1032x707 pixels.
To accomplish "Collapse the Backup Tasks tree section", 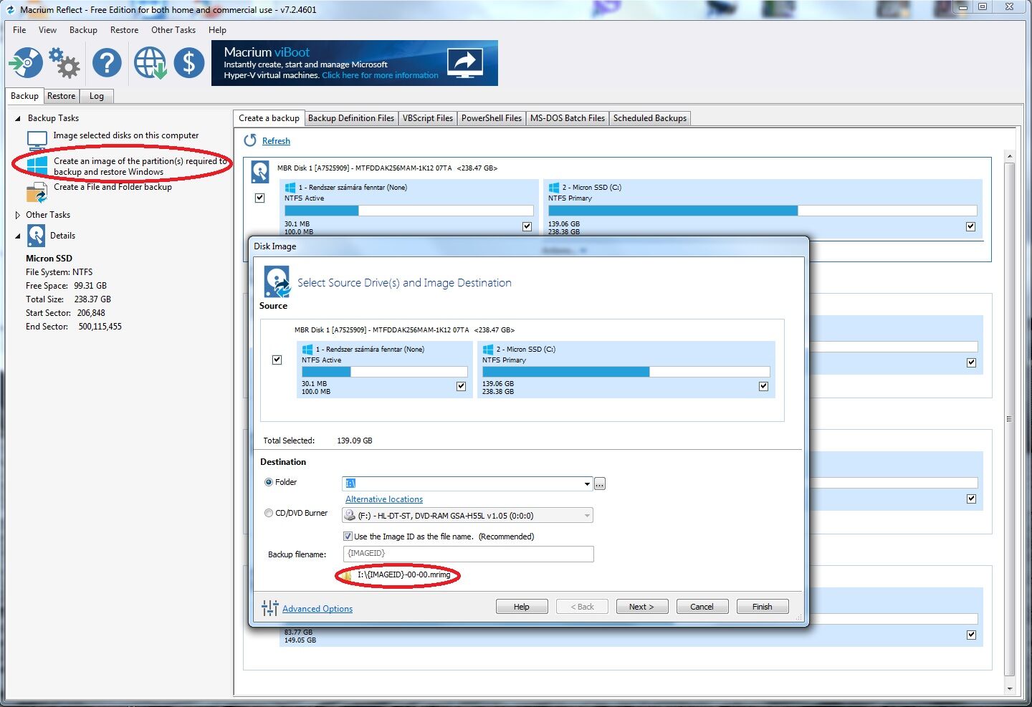I will click(x=18, y=118).
